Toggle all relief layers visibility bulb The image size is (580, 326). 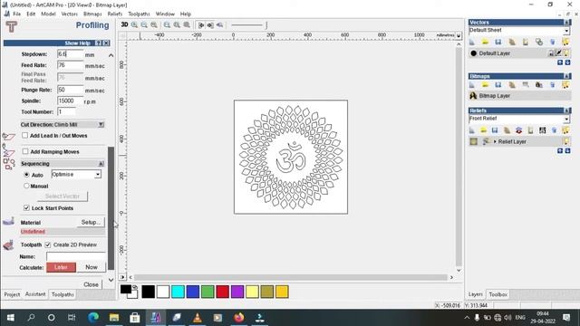[x=565, y=130]
